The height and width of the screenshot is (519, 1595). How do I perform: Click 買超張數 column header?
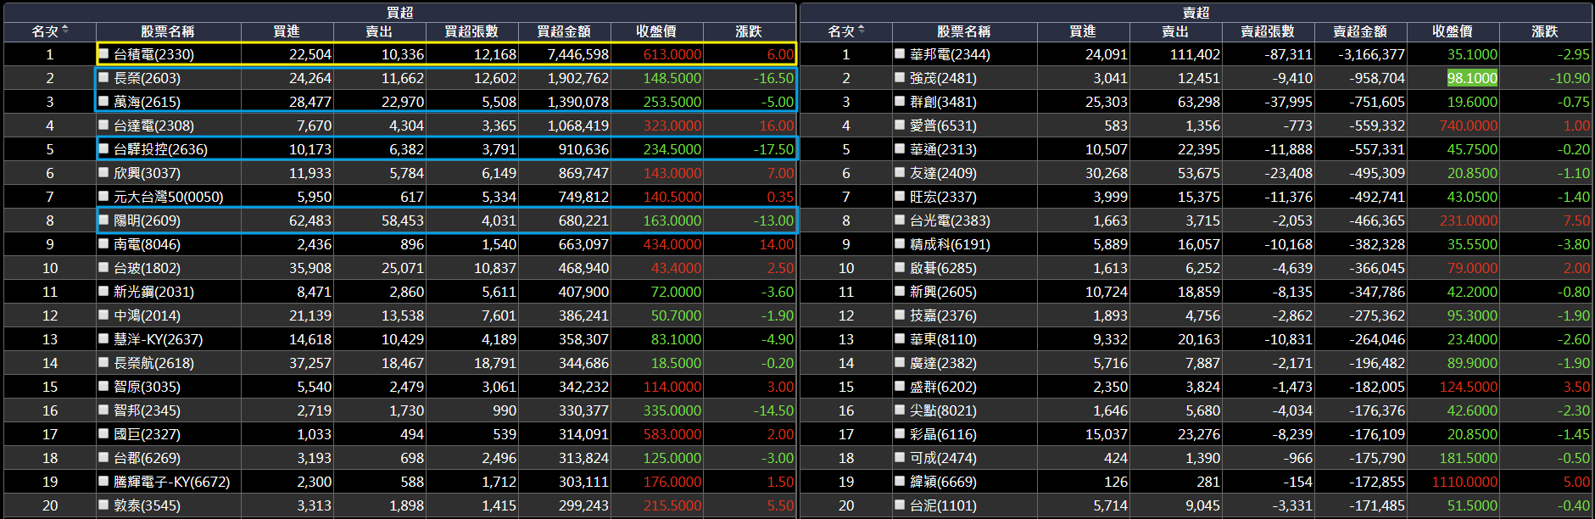pyautogui.click(x=471, y=31)
